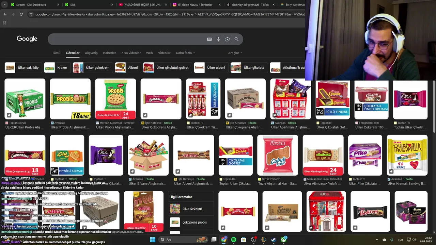Switch to GemNayt TikTok tab
Screen dimensions: 436x245
coord(251,5)
